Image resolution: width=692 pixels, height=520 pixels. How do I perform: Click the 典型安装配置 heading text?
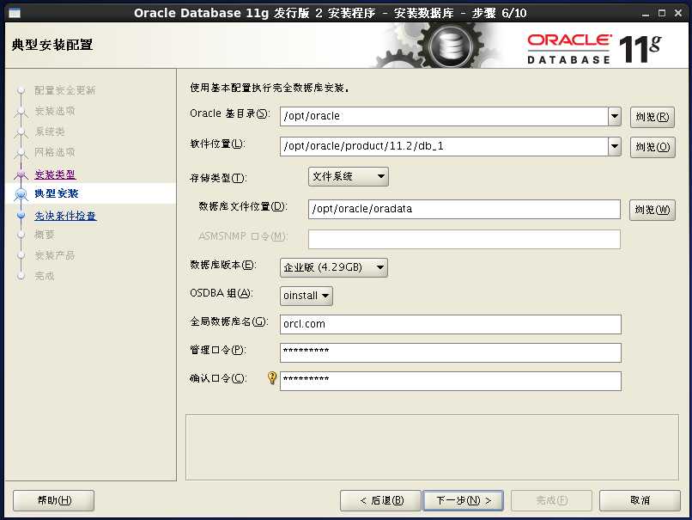point(52,45)
